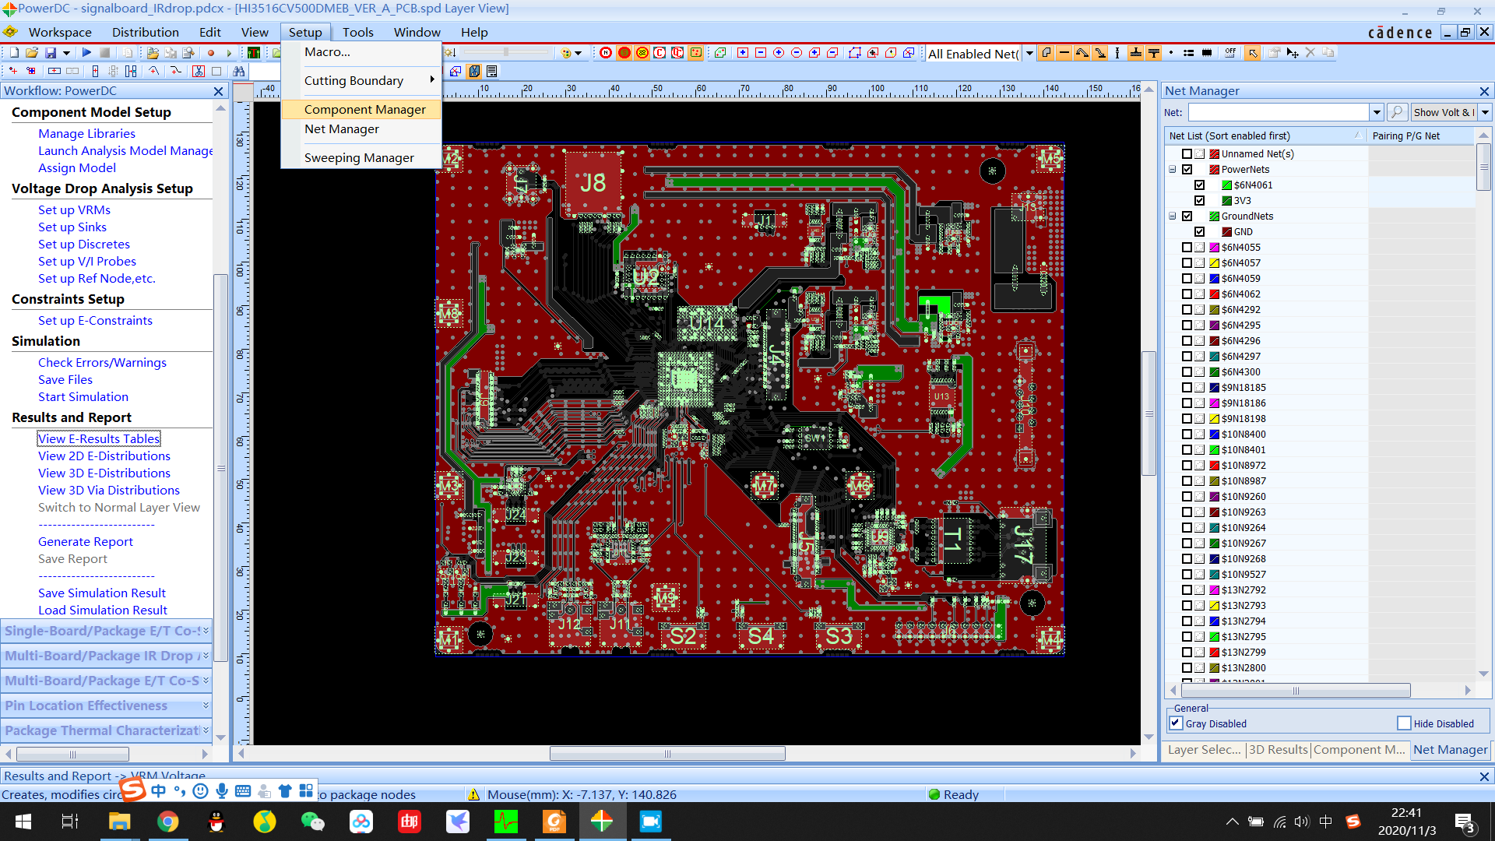This screenshot has width=1495, height=841.
Task: Collapse the GroundNets tree group
Action: (x=1173, y=216)
